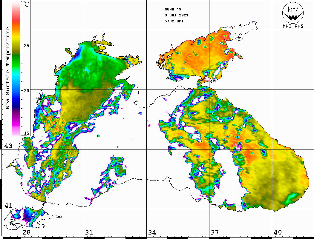Screen dimensions: 314x239
Task: Click the '5:32 GMT' time text
Action: [x=174, y=21]
